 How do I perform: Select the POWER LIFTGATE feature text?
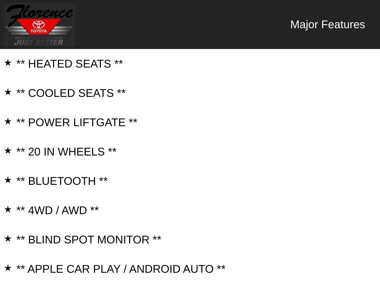click(77, 122)
